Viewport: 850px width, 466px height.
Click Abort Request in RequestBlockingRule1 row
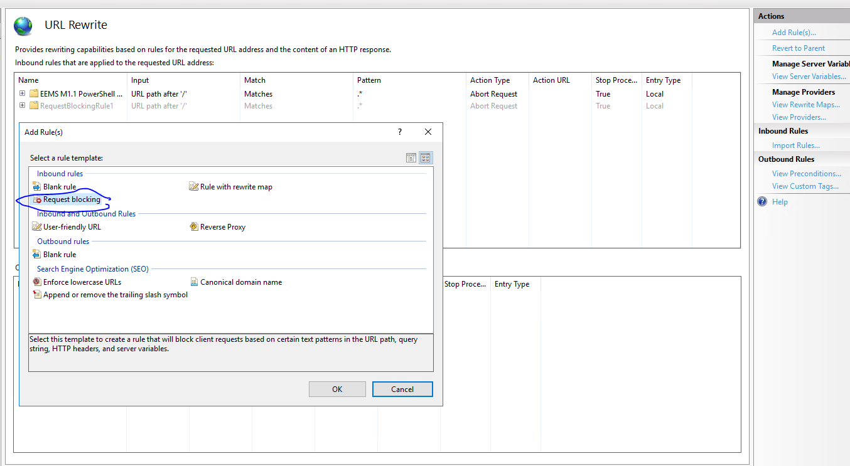(494, 106)
